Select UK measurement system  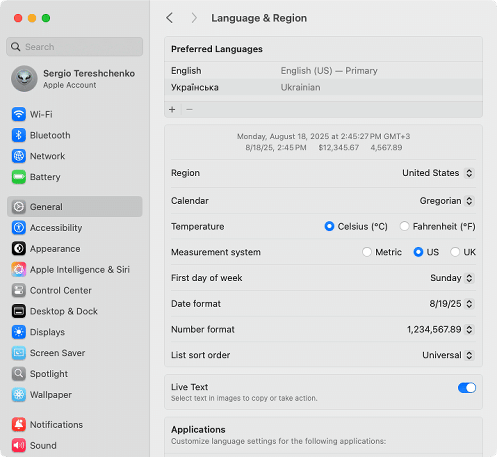tap(455, 252)
